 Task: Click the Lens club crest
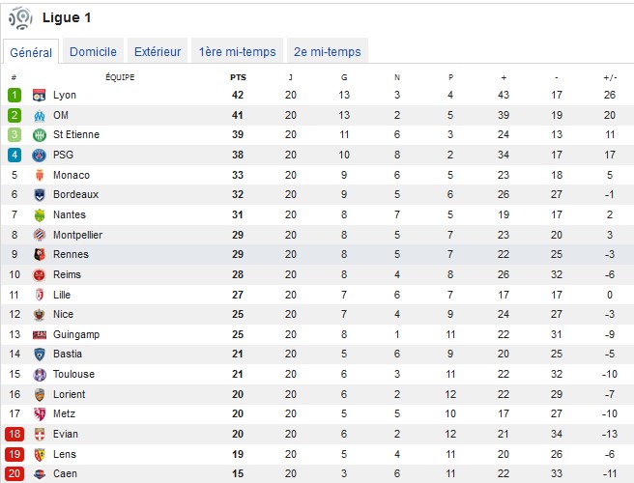40,455
